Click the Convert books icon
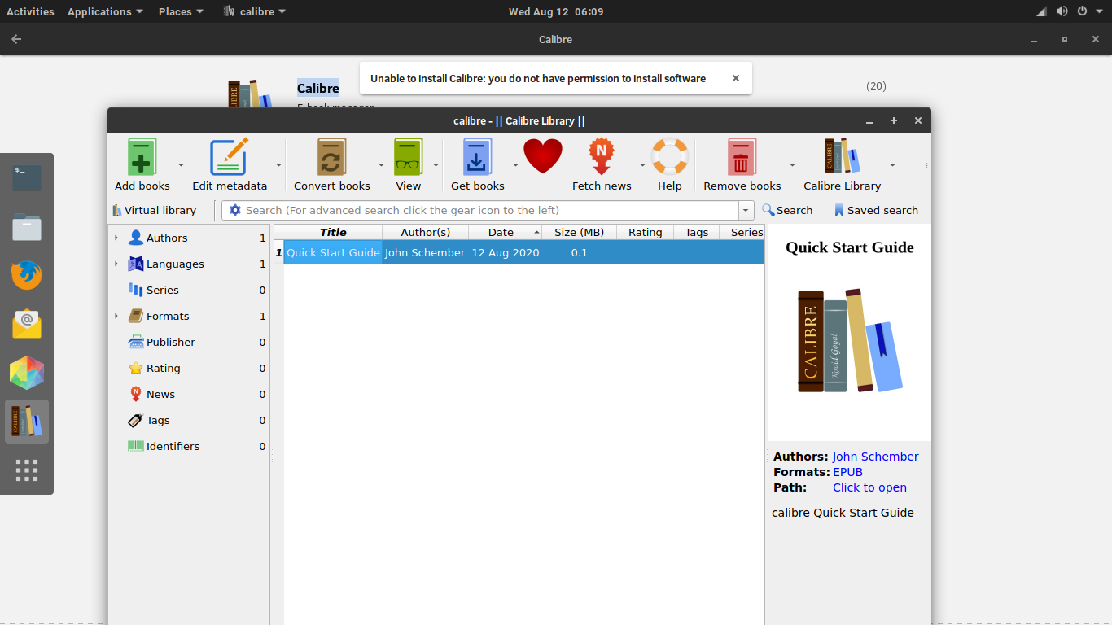The image size is (1112, 625). pyautogui.click(x=331, y=156)
